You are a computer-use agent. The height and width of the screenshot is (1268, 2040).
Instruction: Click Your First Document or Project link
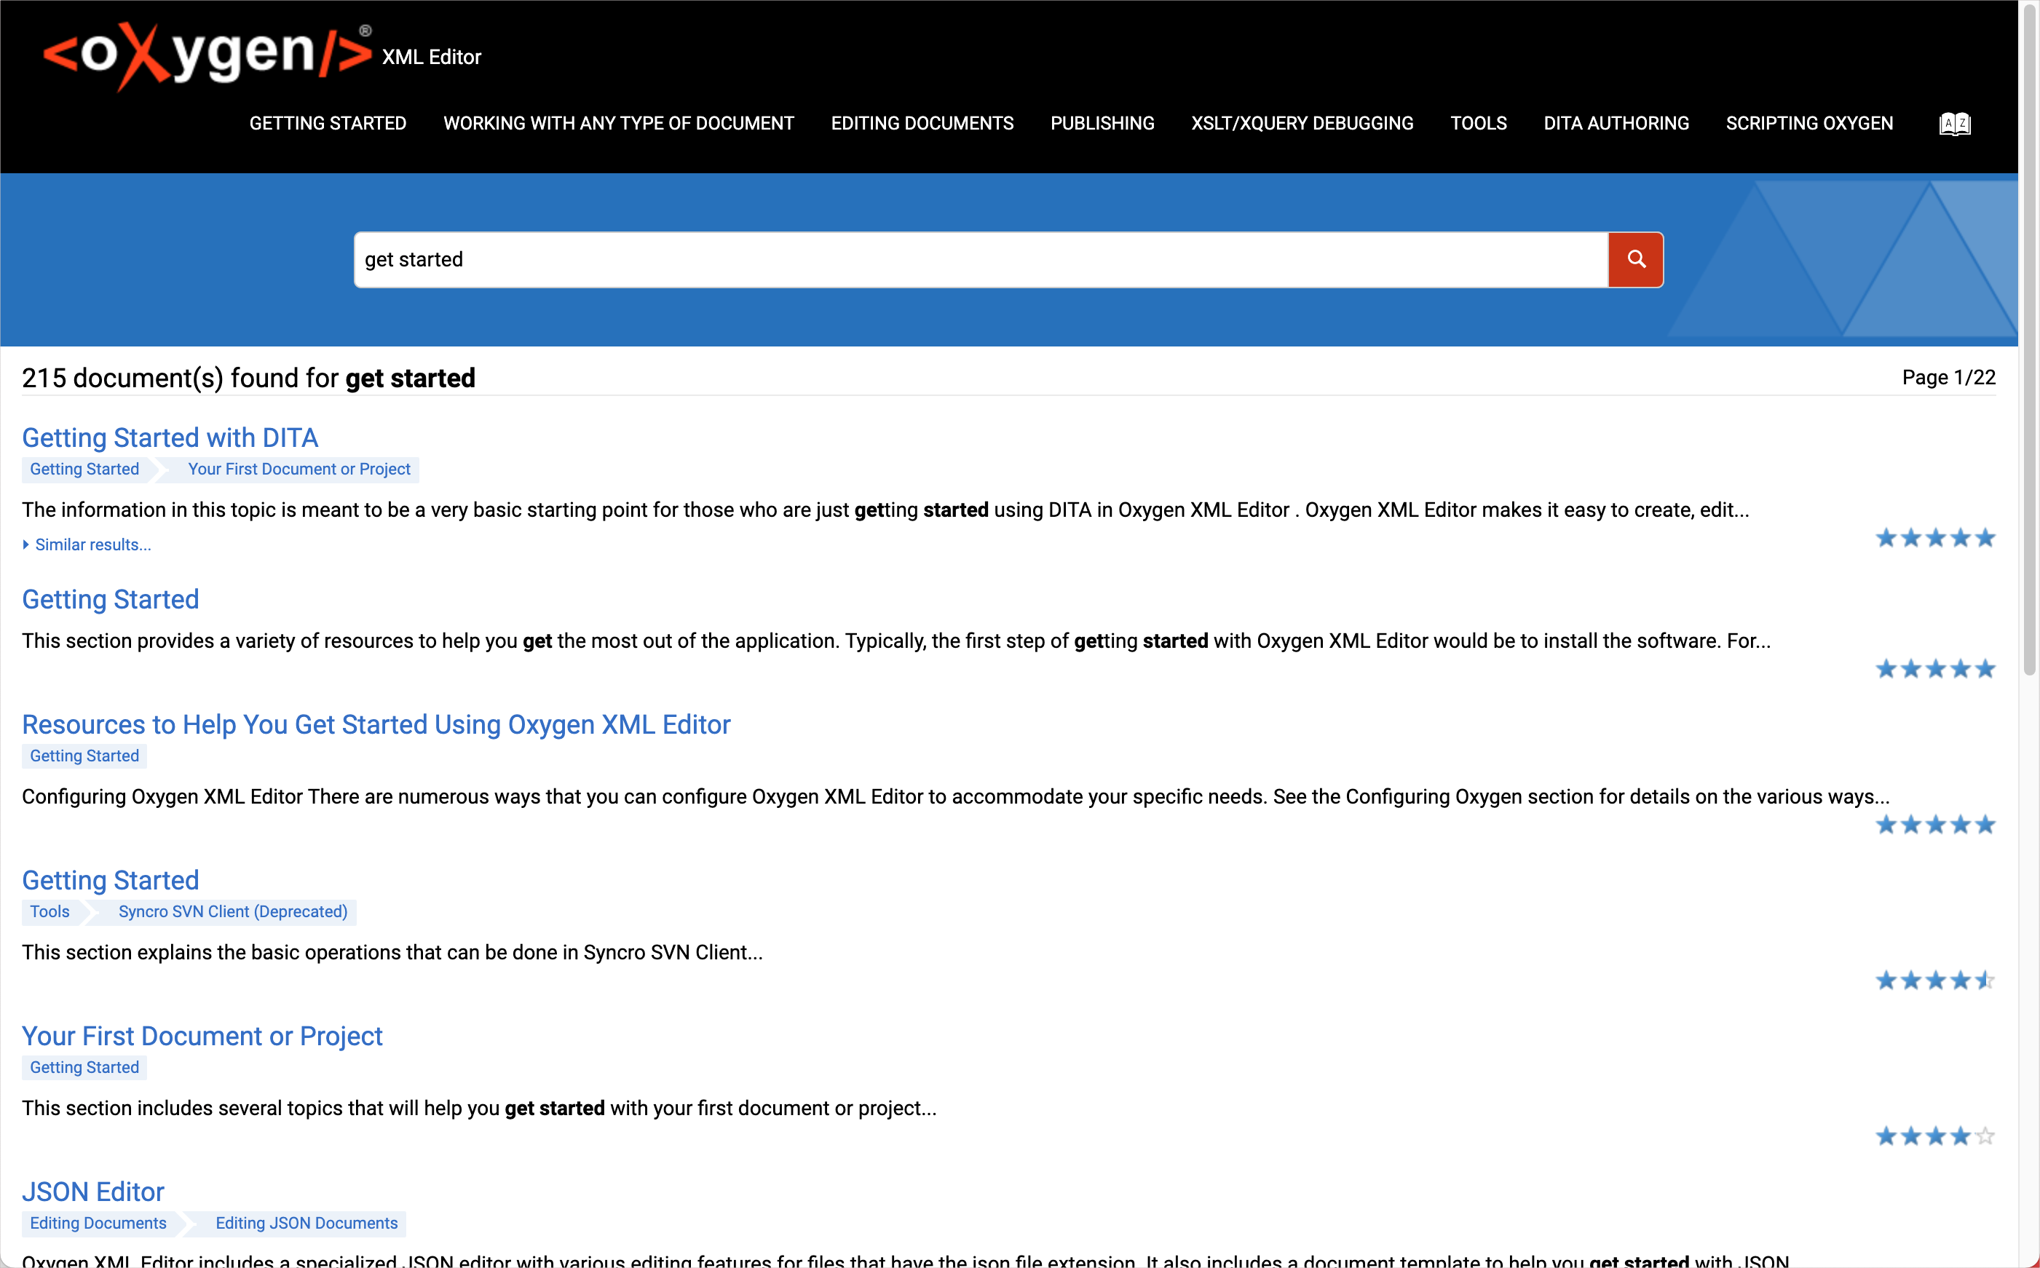[x=202, y=1036]
